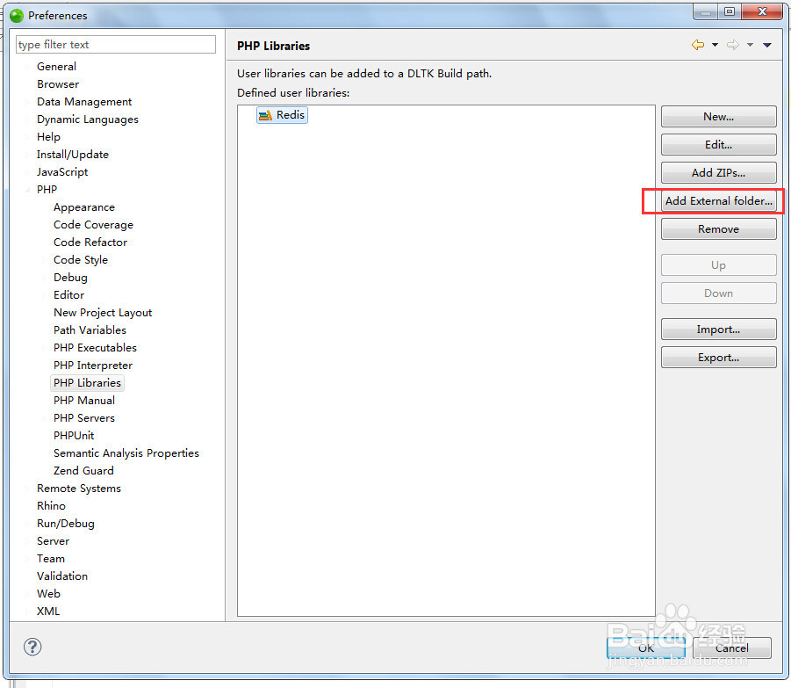This screenshot has height=688, width=791.
Task: Open PHPUnit preferences
Action: tap(74, 436)
